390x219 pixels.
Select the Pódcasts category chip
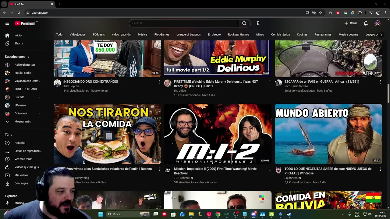(99, 35)
